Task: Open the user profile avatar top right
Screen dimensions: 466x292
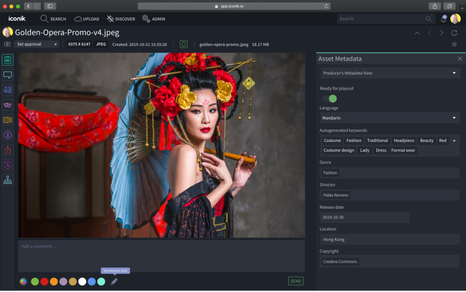Action: click(456, 19)
